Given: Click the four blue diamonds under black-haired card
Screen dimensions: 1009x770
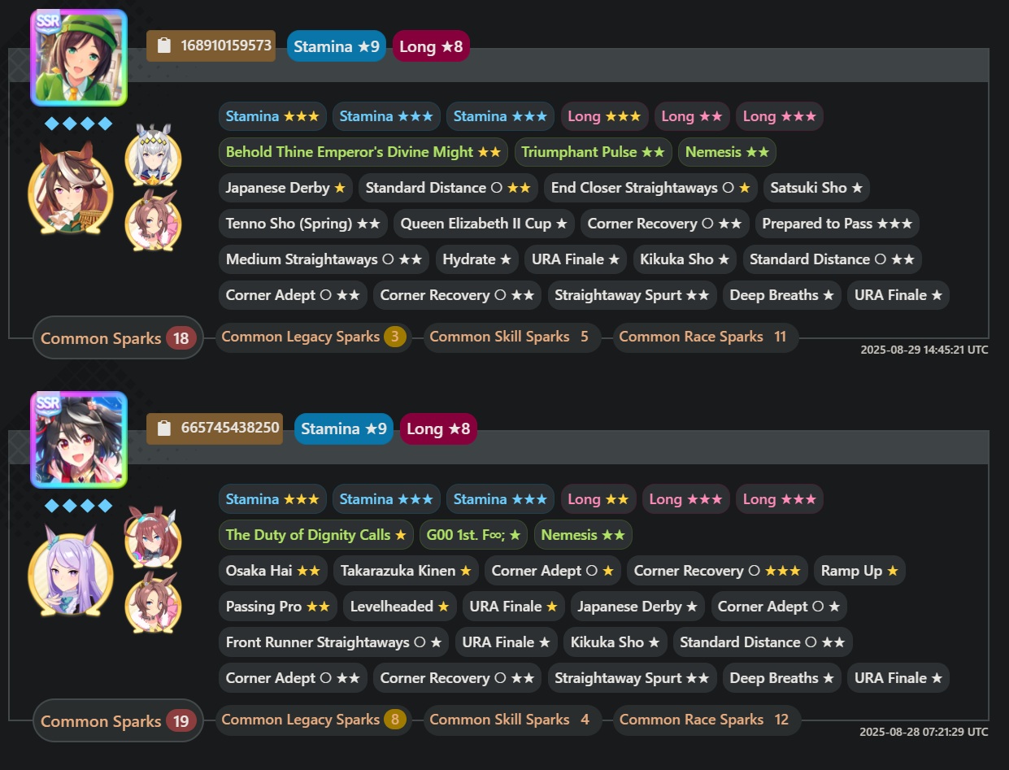Looking at the screenshot, I should [x=78, y=506].
